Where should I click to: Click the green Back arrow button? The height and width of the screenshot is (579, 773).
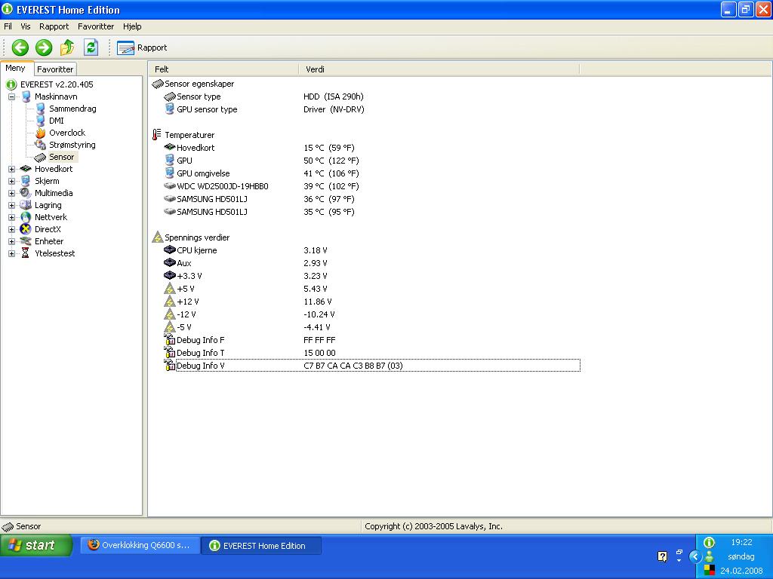click(x=20, y=47)
